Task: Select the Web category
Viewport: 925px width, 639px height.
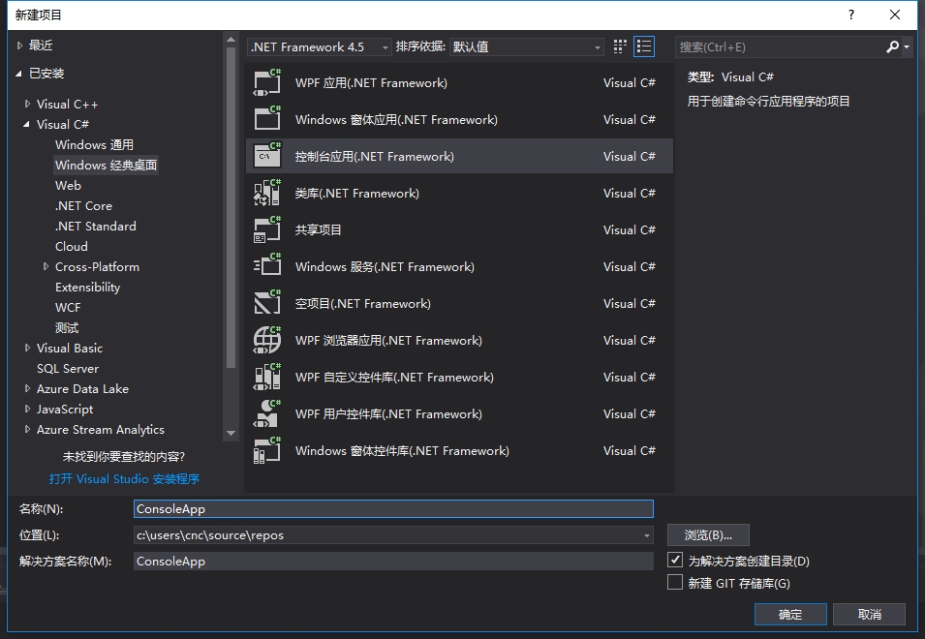Action: click(x=68, y=186)
